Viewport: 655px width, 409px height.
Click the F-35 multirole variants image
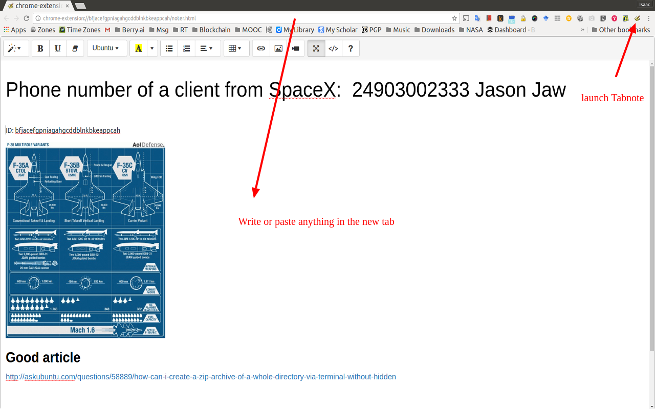85,240
